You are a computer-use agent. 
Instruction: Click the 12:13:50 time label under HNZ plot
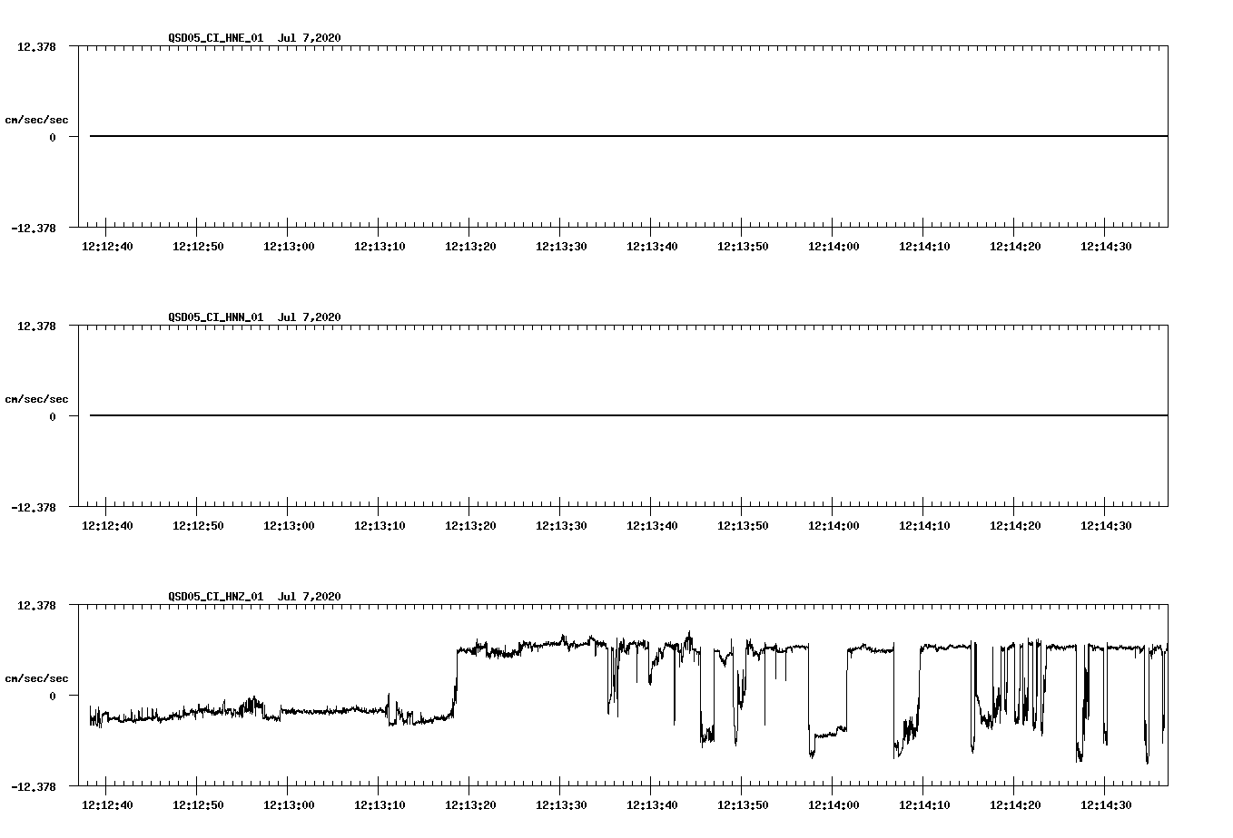[743, 805]
